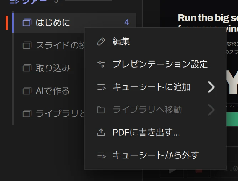Click folder icon beside ライブラリへ移動
Image resolution: width=238 pixels, height=181 pixels.
pos(101,110)
